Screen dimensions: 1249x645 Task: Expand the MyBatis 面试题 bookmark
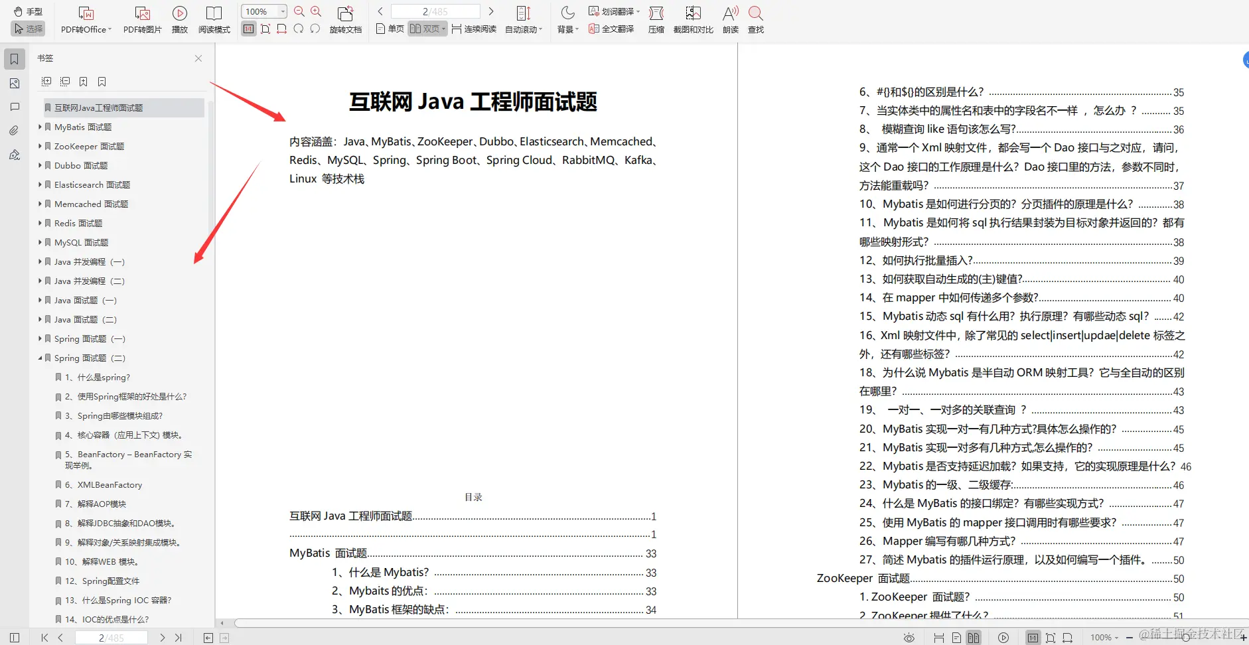click(40, 127)
